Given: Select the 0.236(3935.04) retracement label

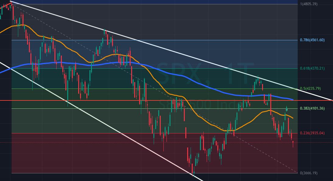Looking at the screenshot, I should (312, 133).
